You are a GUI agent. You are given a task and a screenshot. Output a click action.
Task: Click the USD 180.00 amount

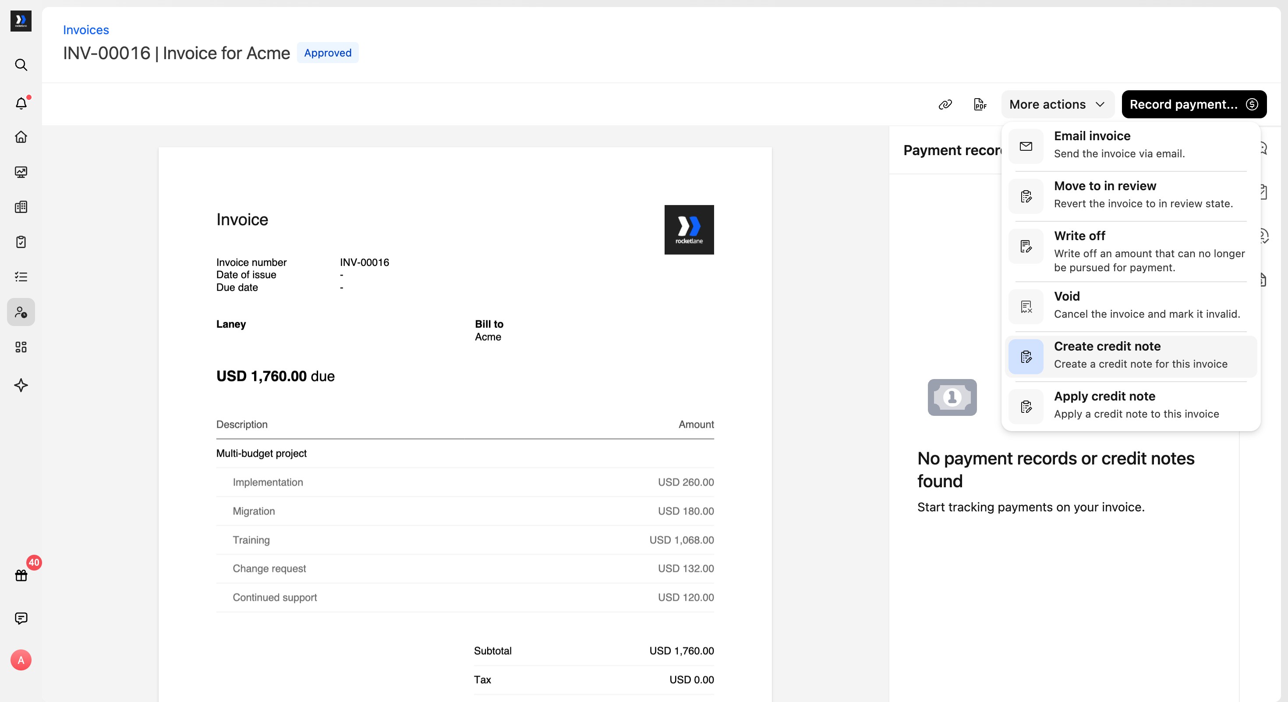[x=686, y=511]
